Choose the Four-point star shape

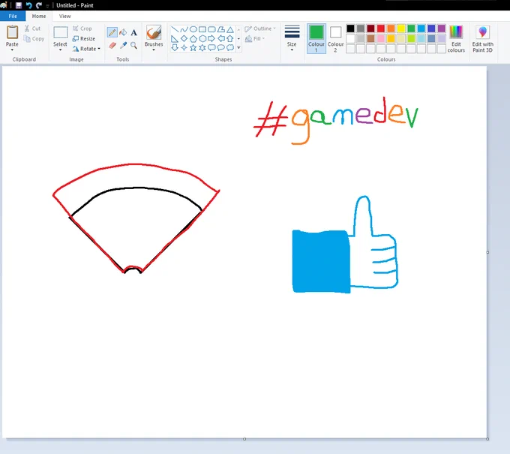tap(184, 48)
